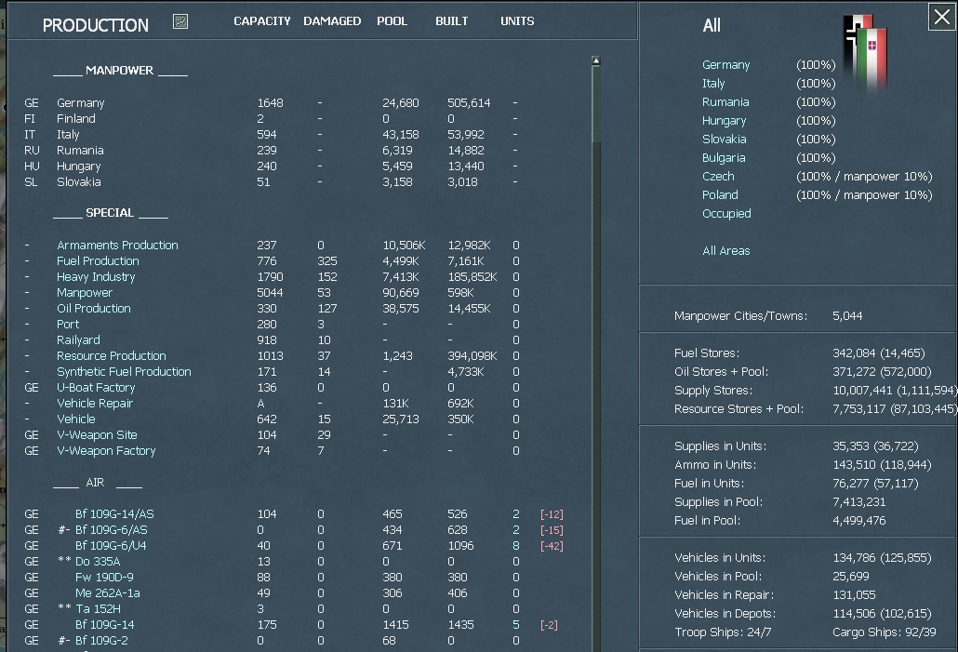Select Occupied in the filter list
Viewport: 958px width, 652px height.
[726, 213]
